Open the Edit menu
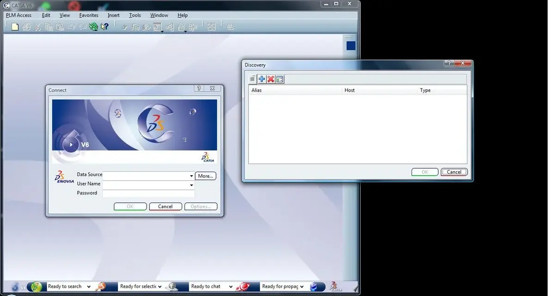The width and height of the screenshot is (548, 296). pos(46,15)
